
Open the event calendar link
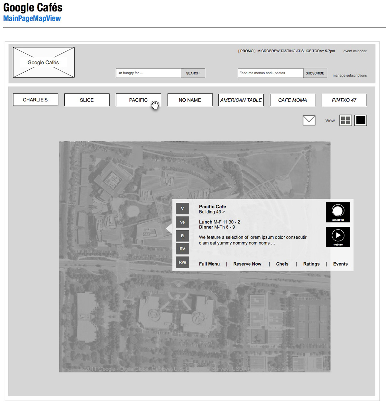pyautogui.click(x=355, y=51)
